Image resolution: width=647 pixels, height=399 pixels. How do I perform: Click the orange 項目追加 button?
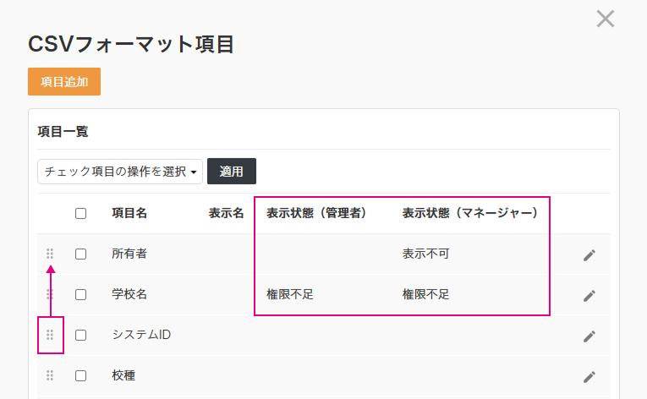tap(64, 82)
